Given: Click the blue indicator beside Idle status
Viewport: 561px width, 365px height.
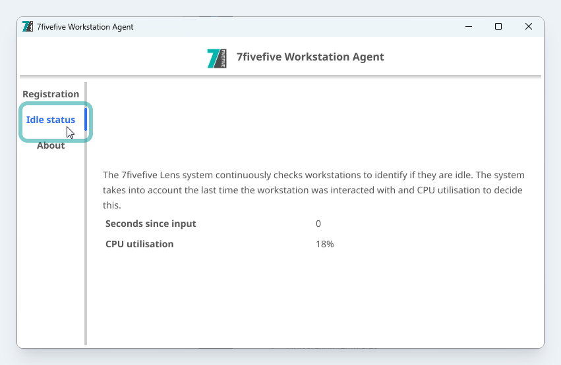Looking at the screenshot, I should (86, 120).
